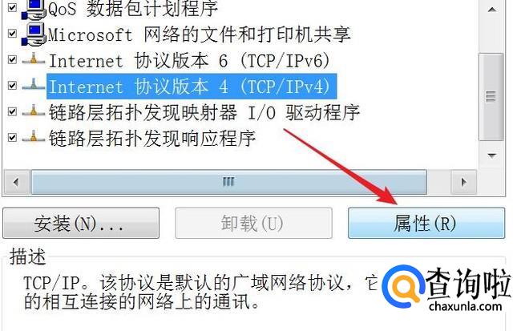
Task: Uncheck the QoS 数据包计划程序 checkbox
Action: click(12, 8)
